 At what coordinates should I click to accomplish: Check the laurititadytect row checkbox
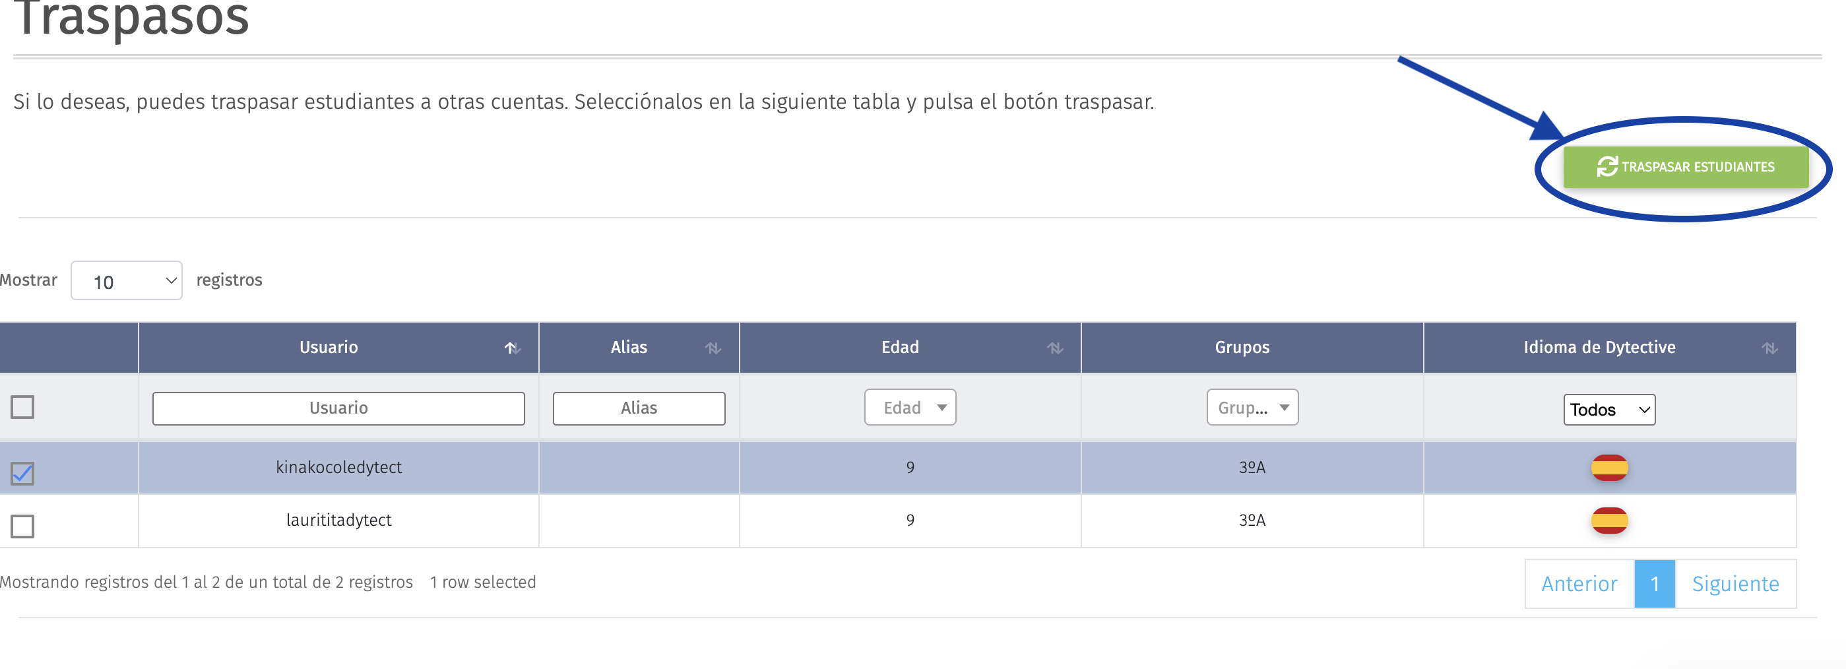click(x=22, y=526)
